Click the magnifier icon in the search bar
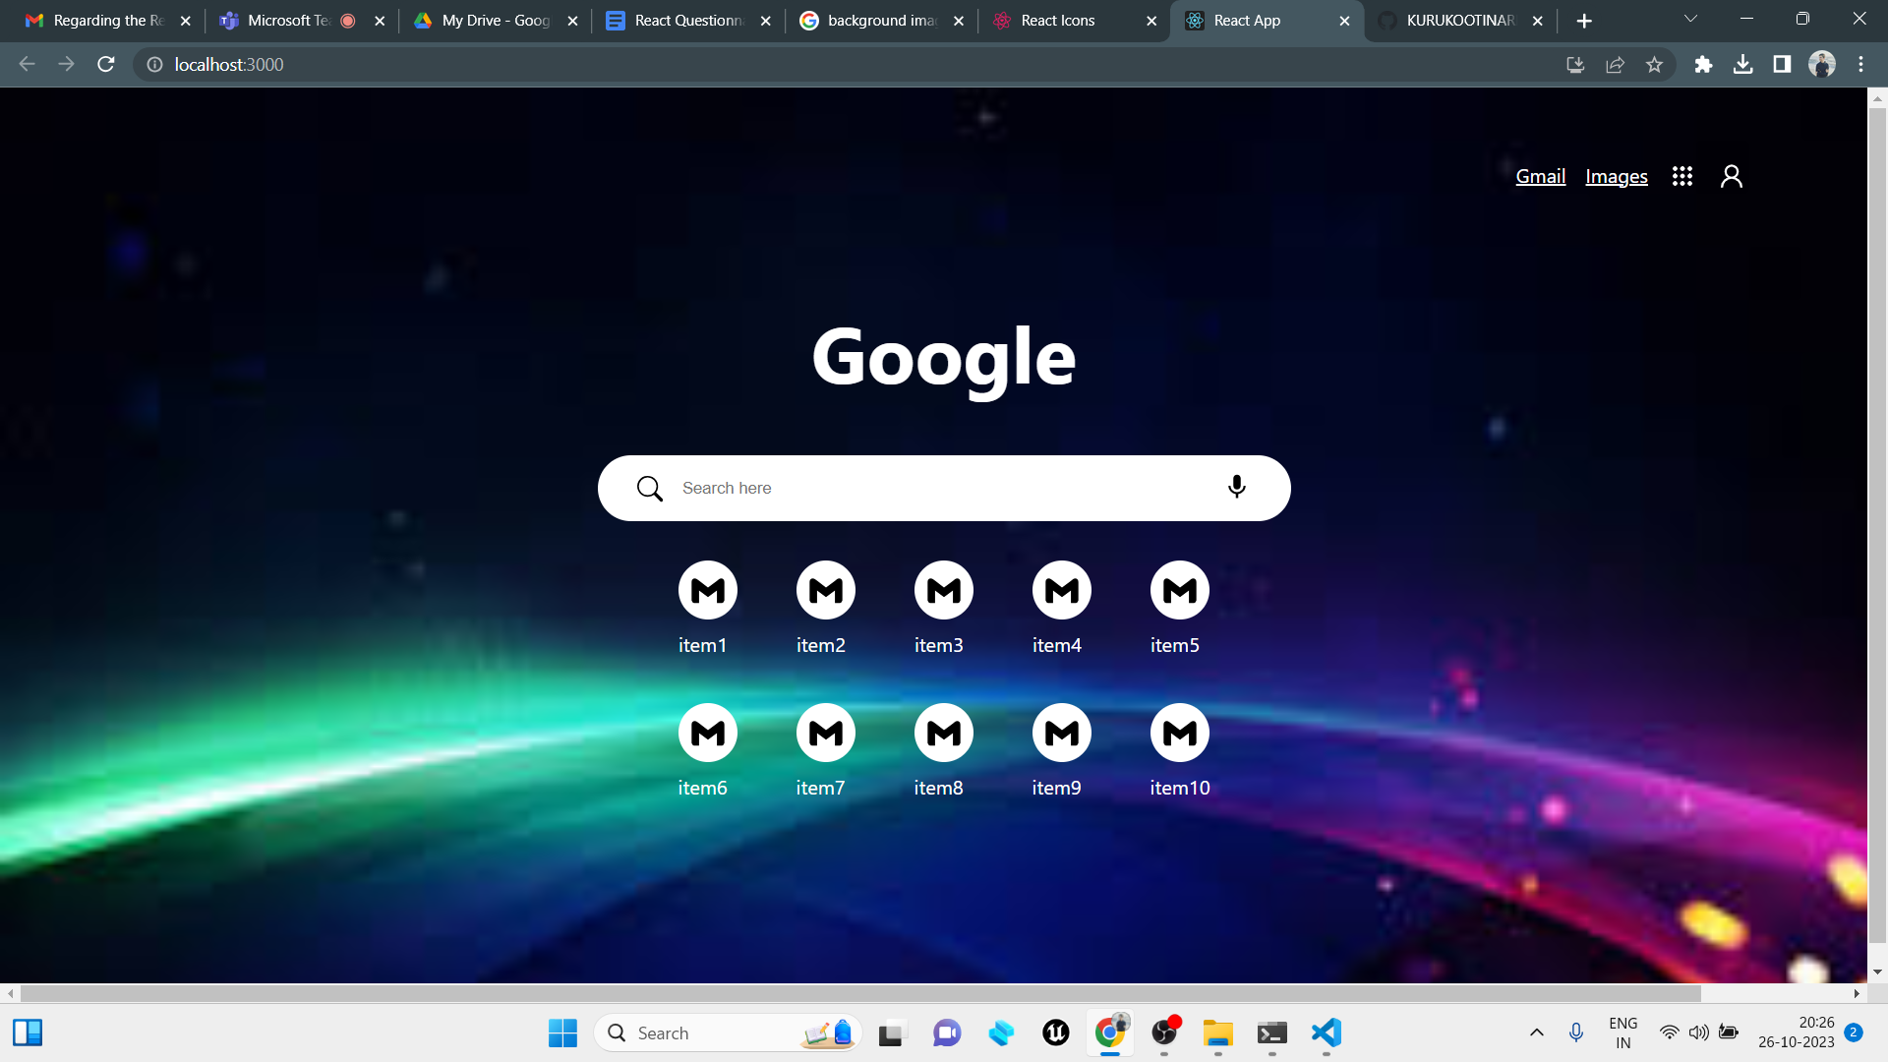This screenshot has height=1062, width=1888. click(650, 487)
